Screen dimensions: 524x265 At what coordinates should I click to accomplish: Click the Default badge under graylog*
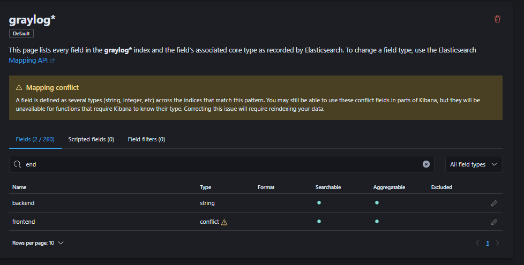(21, 33)
